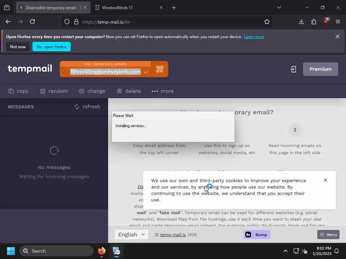This screenshot has height=259, width=346.
Task: Expand the list all tabs chevron
Action: [x=279, y=7]
